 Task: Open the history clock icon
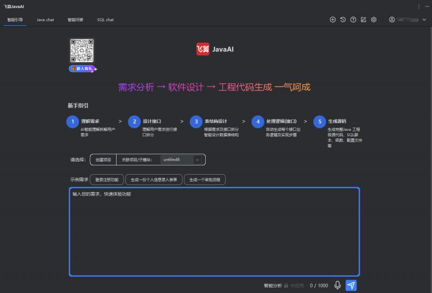click(x=343, y=19)
